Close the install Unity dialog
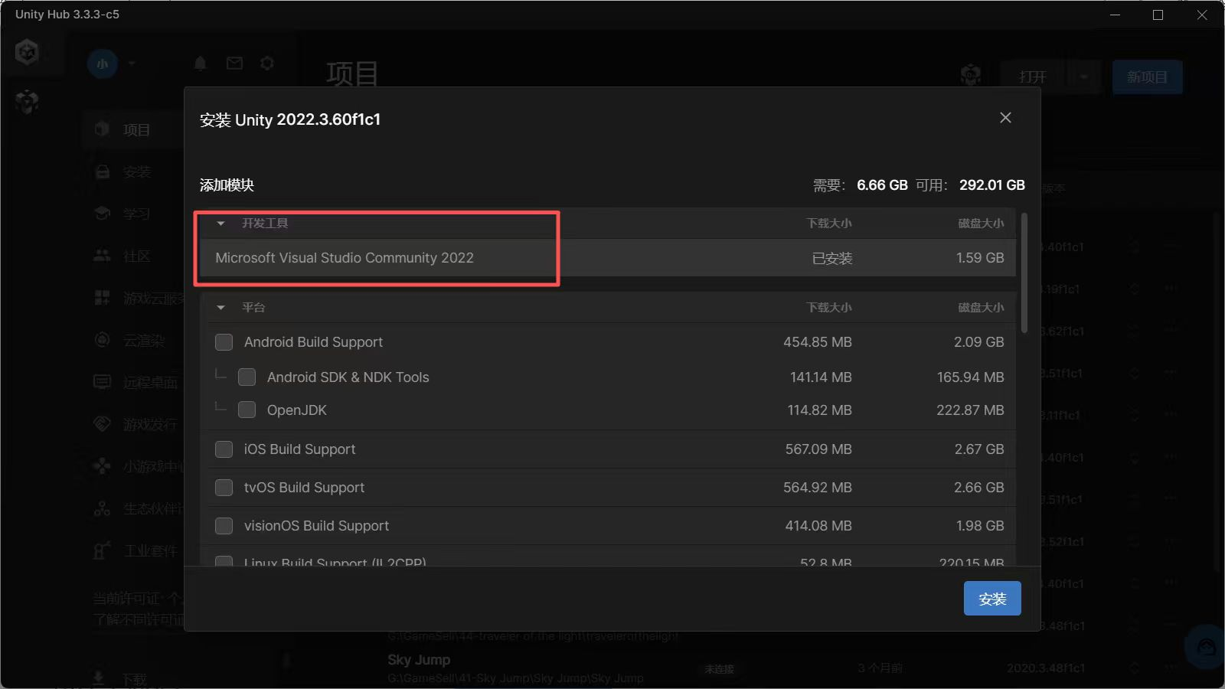1225x689 pixels. (1005, 118)
